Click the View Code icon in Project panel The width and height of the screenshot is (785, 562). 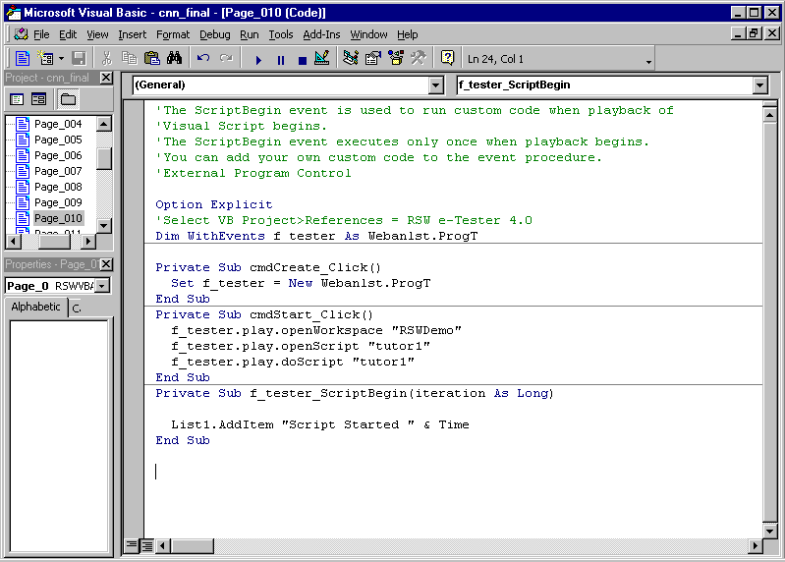[x=17, y=99]
